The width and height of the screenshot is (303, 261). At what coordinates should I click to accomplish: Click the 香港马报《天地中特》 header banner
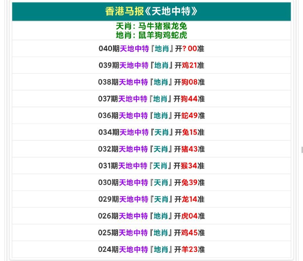[151, 11]
